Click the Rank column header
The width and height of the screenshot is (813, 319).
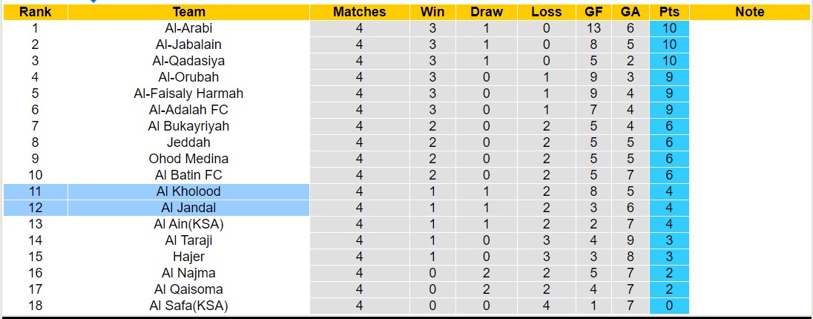click(36, 12)
